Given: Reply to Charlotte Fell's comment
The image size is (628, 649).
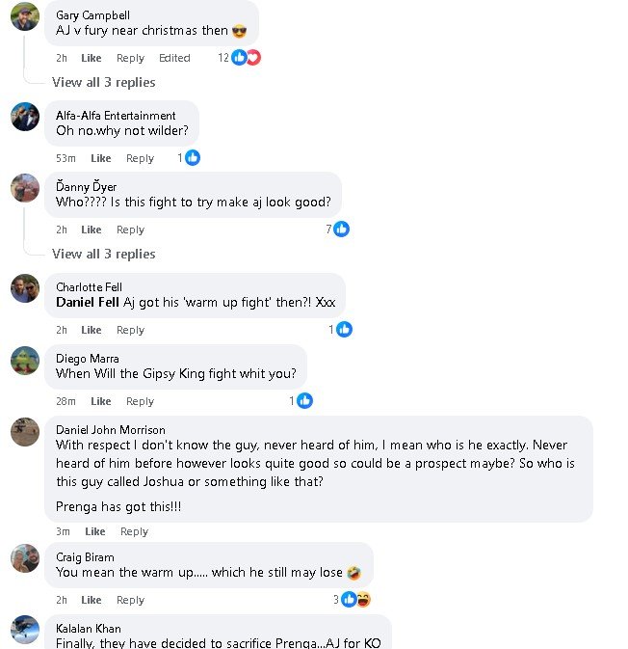Looking at the screenshot, I should [130, 330].
